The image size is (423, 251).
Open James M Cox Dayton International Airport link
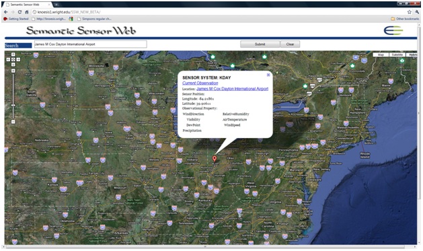pos(232,89)
